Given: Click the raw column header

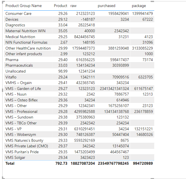Looking at the screenshot, I should pos(74,6).
